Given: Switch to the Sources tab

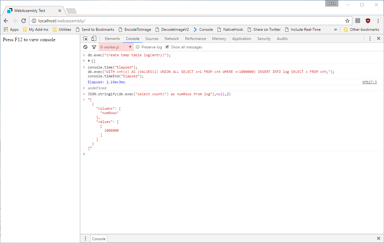Looking at the screenshot, I should (x=152, y=39).
